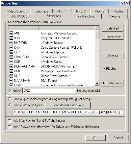The image size is (131, 144).
Task: Uncheck the CUR extension checkbox
Action: [11, 62]
